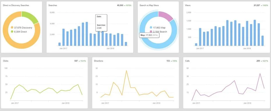
Task: Click the highest peak of the Directions line
Action: 126,71
